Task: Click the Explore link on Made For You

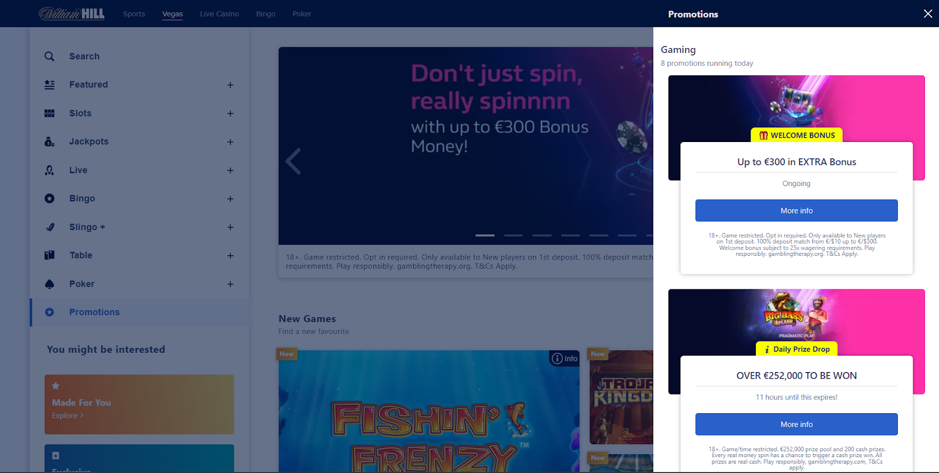Action: (x=67, y=415)
